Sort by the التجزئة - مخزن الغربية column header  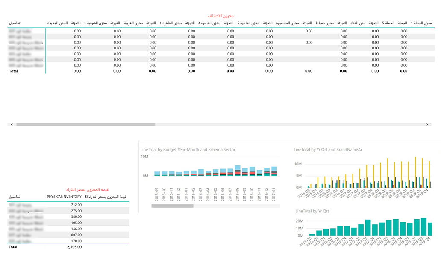pos(138,23)
